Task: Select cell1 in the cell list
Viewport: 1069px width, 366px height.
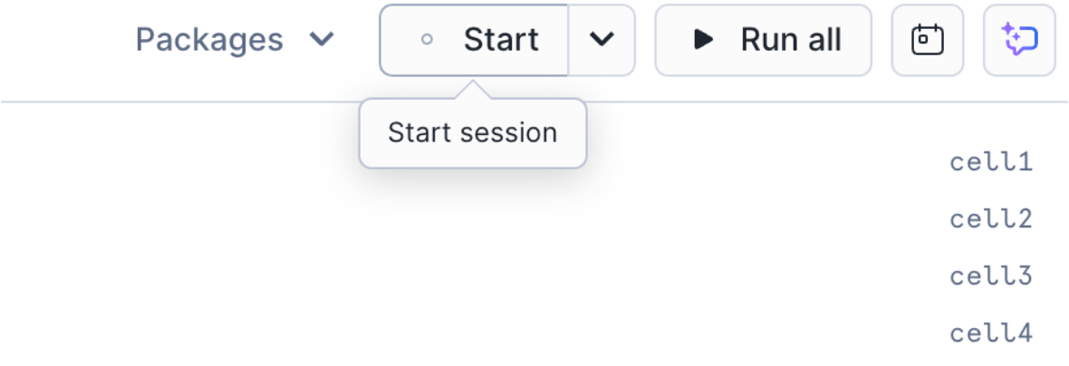Action: pyautogui.click(x=991, y=162)
